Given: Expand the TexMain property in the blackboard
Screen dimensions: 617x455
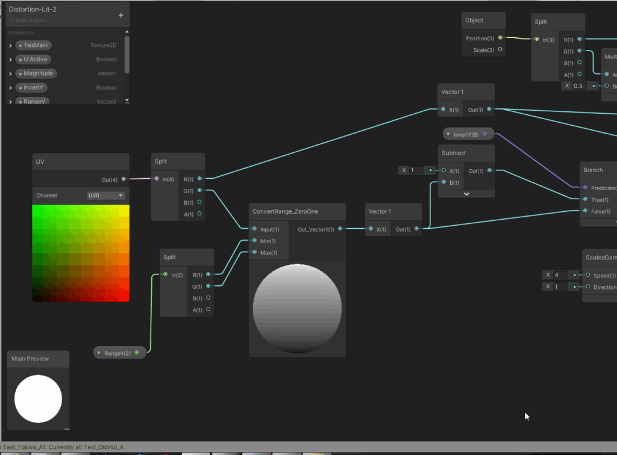Looking at the screenshot, I should tap(10, 46).
